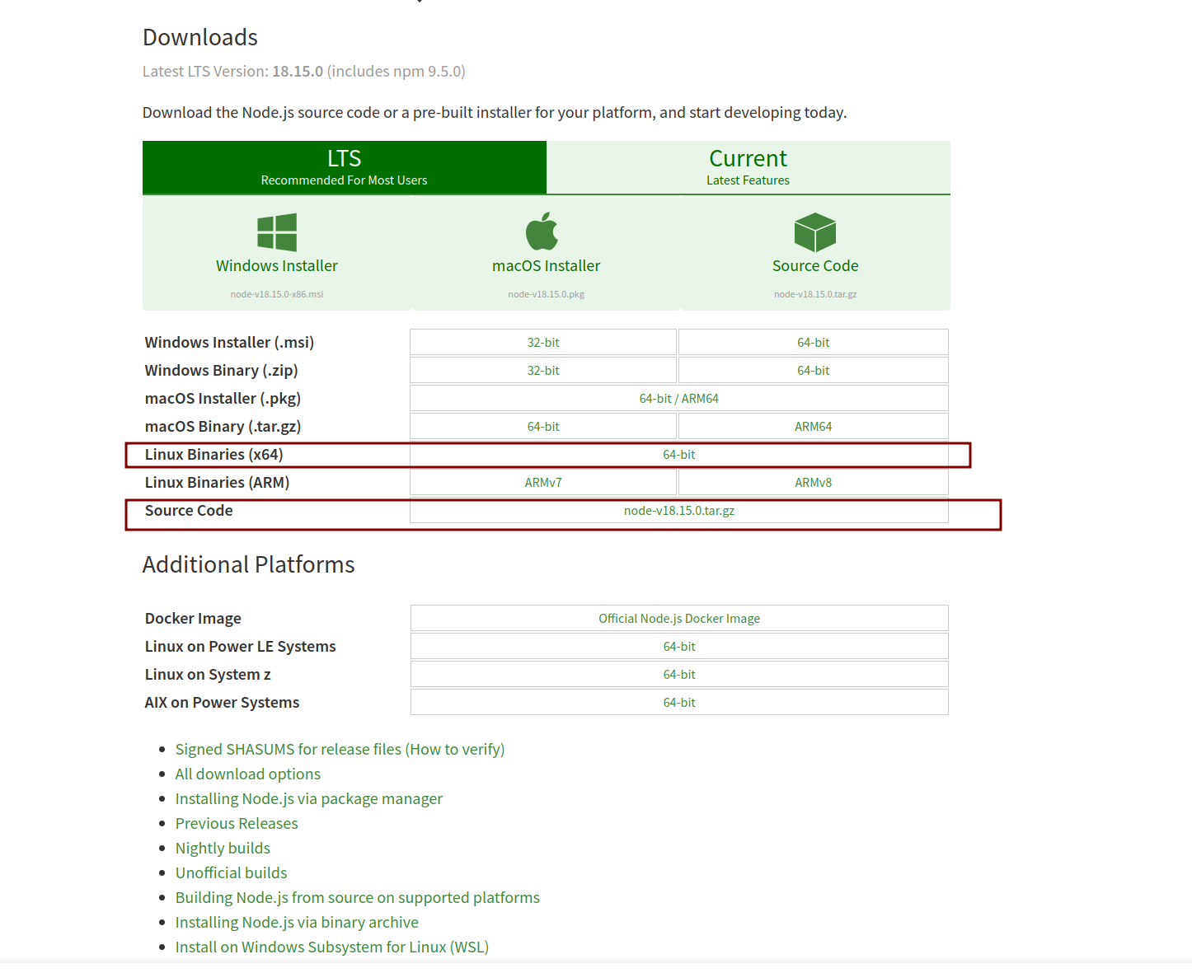Open the Source Code link under the cube
This screenshot has width=1192, height=973.
pos(815,266)
